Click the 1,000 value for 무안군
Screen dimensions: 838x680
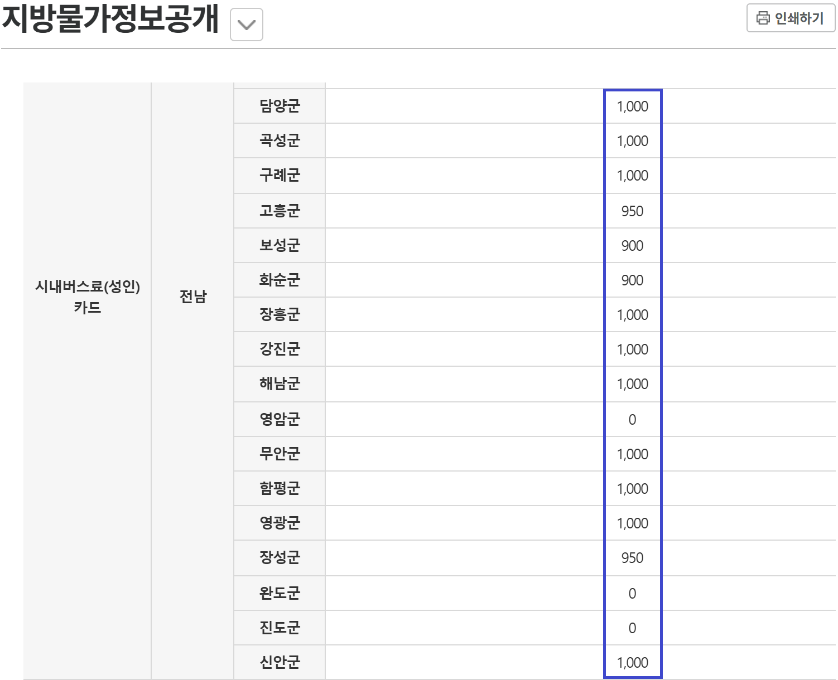click(633, 454)
